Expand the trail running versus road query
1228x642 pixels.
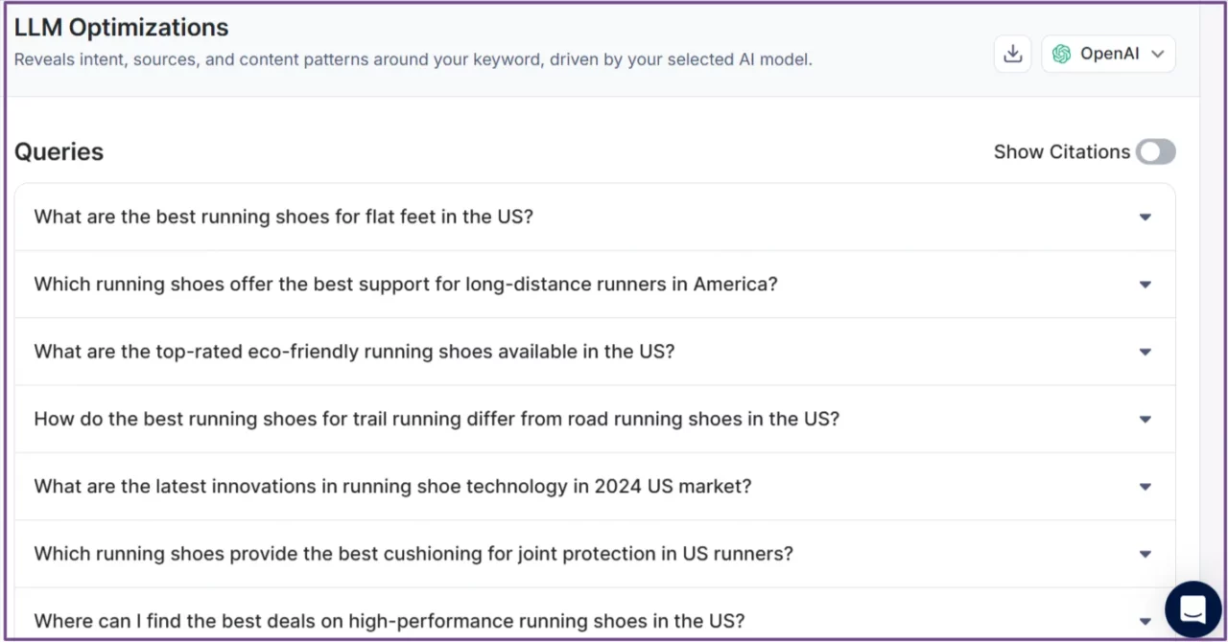tap(1145, 419)
